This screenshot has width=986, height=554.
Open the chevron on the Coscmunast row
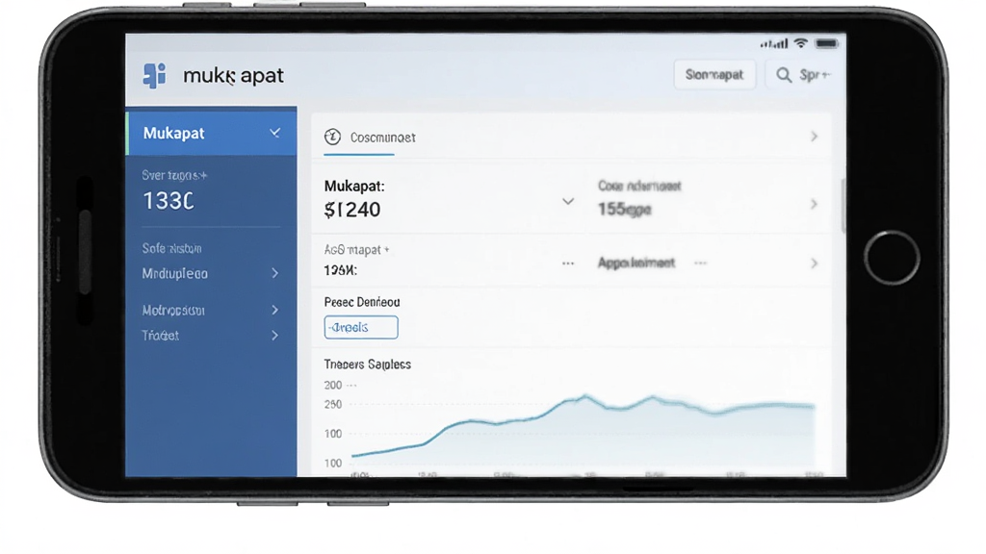pyautogui.click(x=815, y=137)
